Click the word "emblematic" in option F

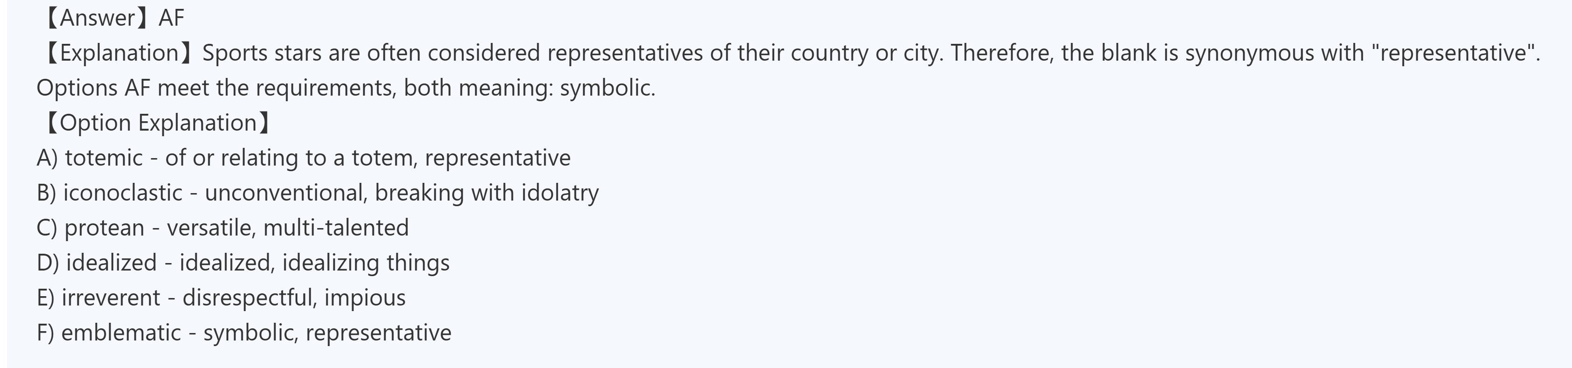[x=121, y=333]
